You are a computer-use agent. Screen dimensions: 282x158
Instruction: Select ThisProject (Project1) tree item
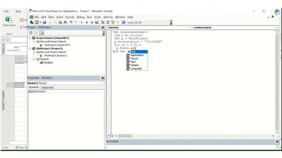[56, 56]
